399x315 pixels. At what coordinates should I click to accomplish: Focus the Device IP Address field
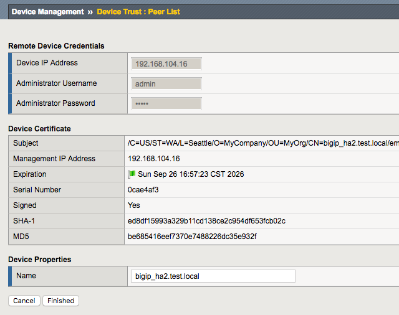tap(166, 63)
